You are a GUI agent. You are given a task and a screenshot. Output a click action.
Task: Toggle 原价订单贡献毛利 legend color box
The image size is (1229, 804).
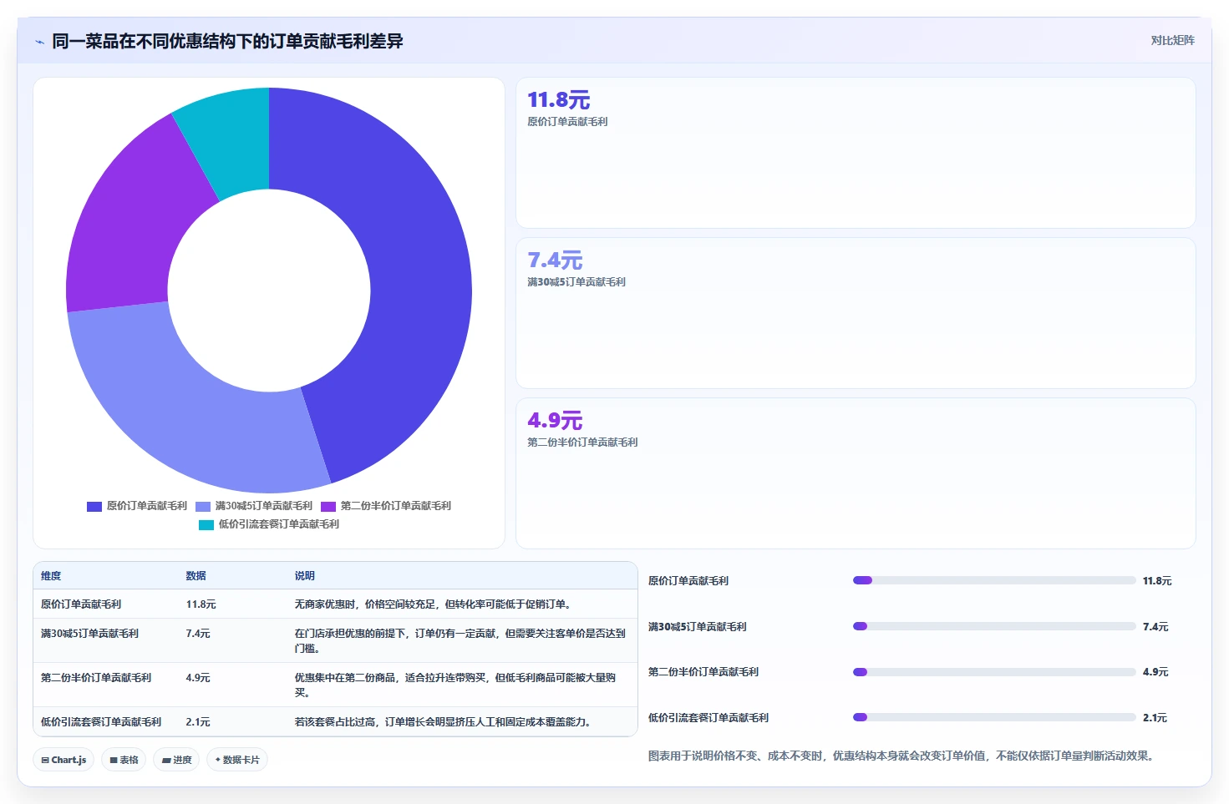94,506
